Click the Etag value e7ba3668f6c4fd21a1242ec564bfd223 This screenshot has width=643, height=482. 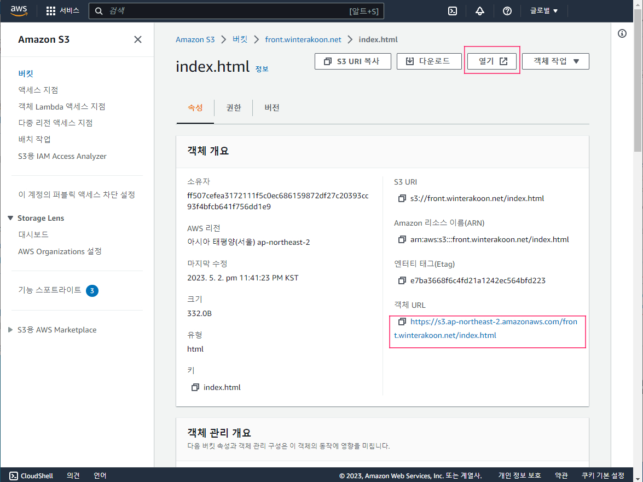[x=478, y=280]
